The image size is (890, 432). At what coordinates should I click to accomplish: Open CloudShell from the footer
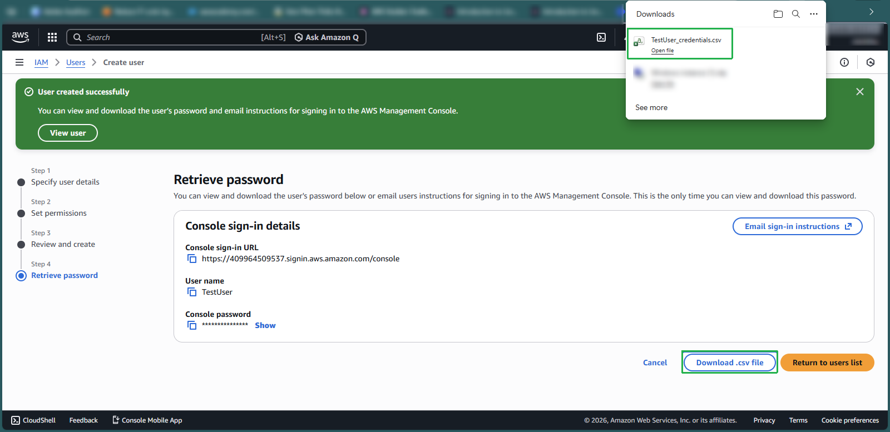[x=33, y=420]
